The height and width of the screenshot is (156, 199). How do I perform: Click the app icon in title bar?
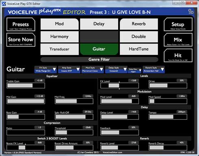pos(4,4)
